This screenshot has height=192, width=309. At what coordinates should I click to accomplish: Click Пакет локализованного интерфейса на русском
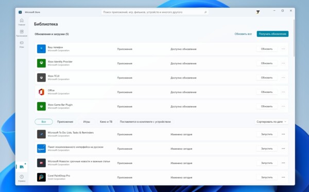(x=76, y=147)
